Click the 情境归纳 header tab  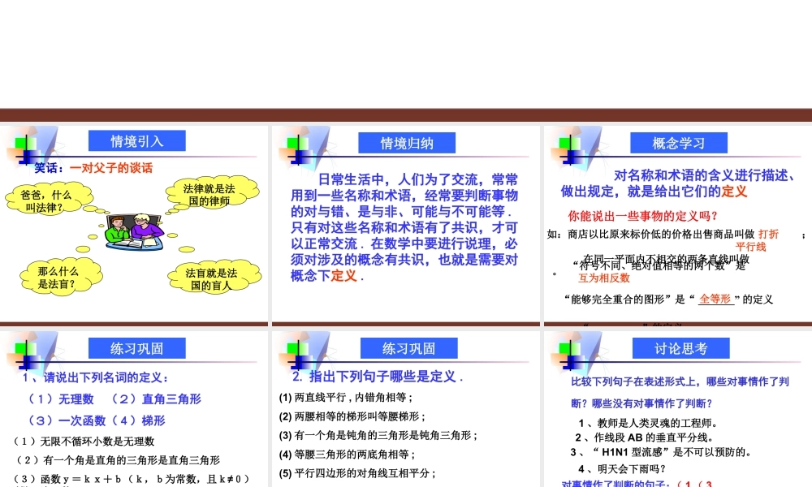point(408,141)
